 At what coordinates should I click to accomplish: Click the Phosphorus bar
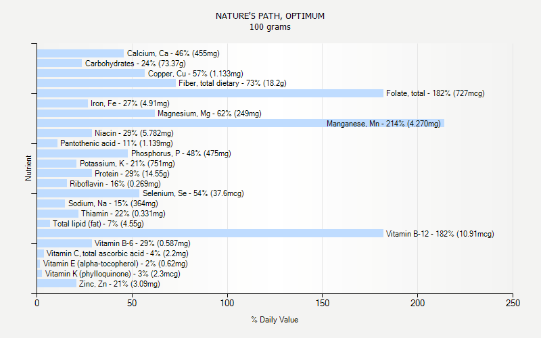[83, 153]
